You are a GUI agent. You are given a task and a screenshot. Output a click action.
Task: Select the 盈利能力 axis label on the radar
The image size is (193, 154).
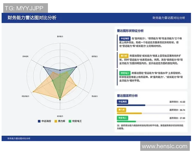60,37
